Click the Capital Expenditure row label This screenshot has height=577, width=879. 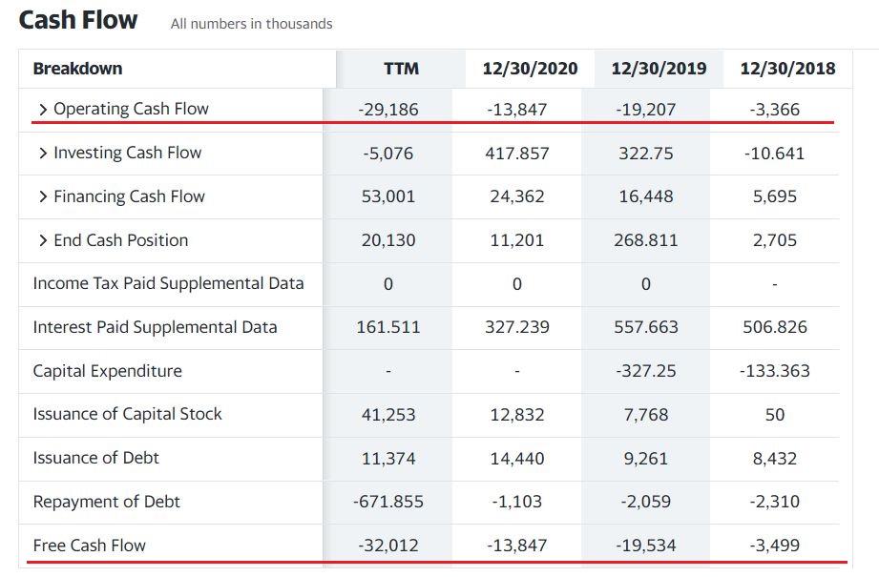pyautogui.click(x=108, y=371)
